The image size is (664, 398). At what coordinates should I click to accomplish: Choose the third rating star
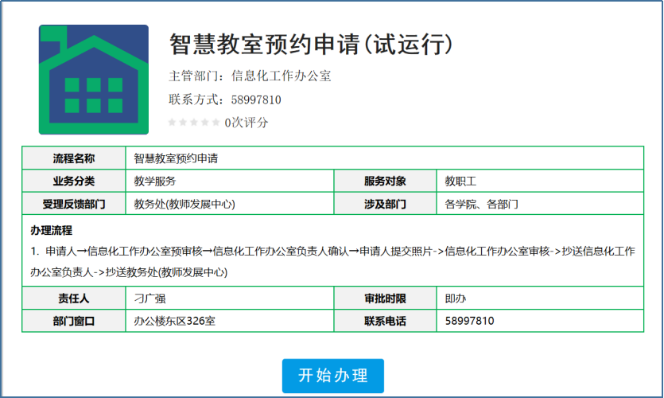click(x=194, y=123)
